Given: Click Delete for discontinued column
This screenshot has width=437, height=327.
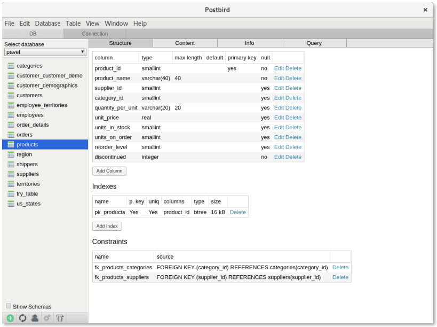Looking at the screenshot, I should tap(293, 157).
